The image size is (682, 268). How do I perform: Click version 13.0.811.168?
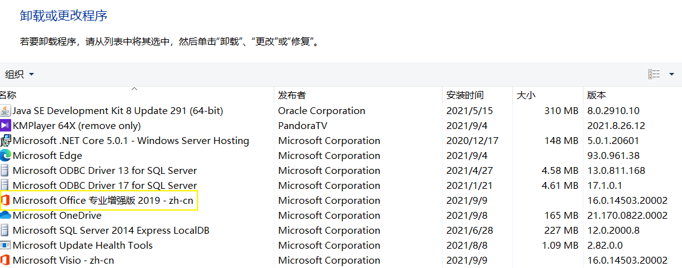616,171
